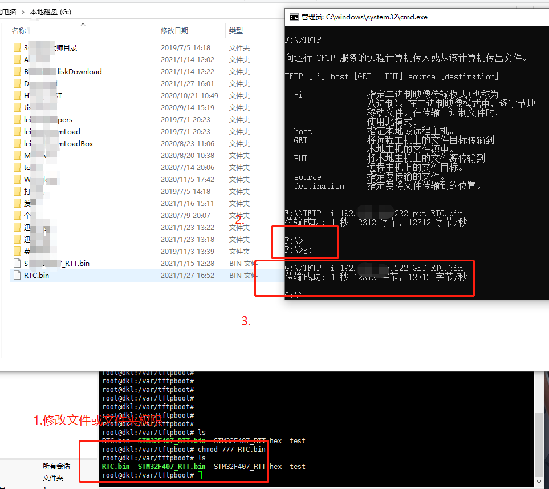Open the topmost folder dated 2019/7/5
549x489 pixels.
[x=18, y=47]
